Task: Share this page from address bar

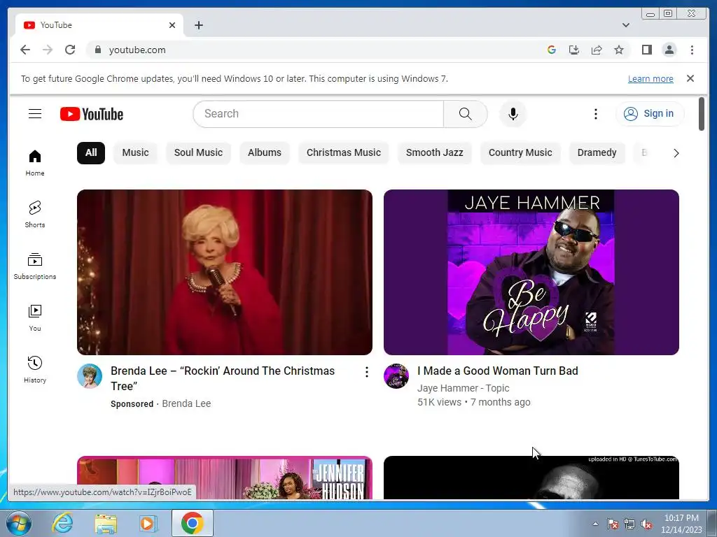Action: pyautogui.click(x=597, y=50)
